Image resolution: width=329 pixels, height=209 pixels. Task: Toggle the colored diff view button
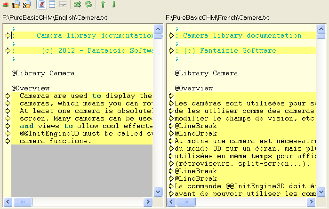(x=41, y=5)
